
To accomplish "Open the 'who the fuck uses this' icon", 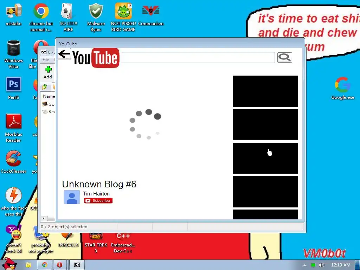I will (x=14, y=202).
